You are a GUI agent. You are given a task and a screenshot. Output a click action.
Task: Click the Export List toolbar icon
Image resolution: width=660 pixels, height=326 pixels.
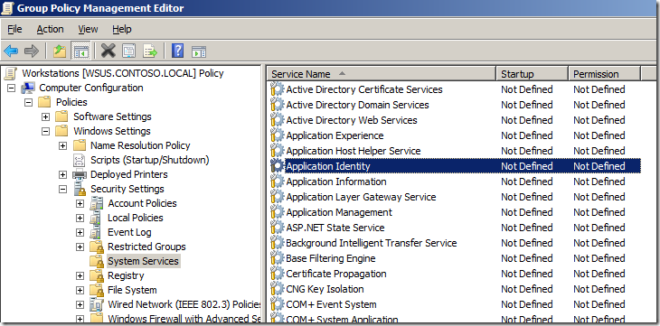click(150, 51)
